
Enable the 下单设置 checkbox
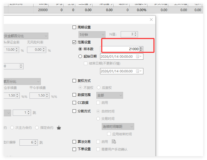[74, 149]
